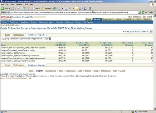Click the Setup link at top right
This screenshot has height=113, width=156.
129,17
